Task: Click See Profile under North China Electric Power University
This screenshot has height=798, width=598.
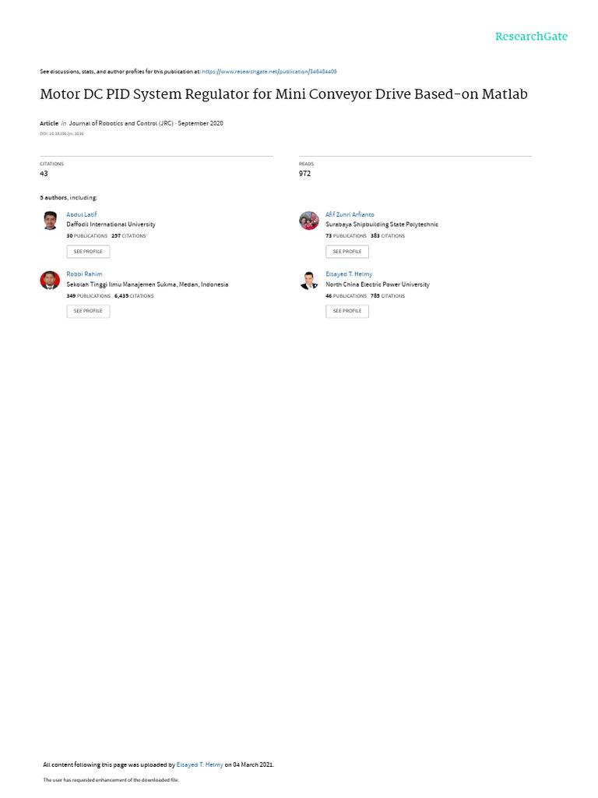Action: pyautogui.click(x=347, y=311)
